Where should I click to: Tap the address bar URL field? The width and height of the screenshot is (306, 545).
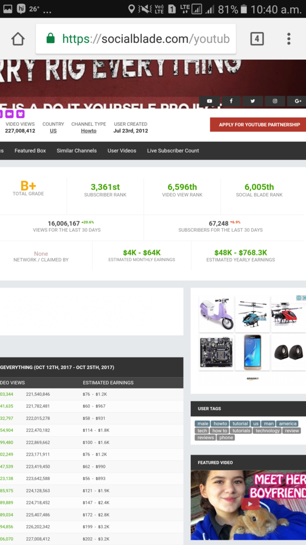pyautogui.click(x=136, y=39)
